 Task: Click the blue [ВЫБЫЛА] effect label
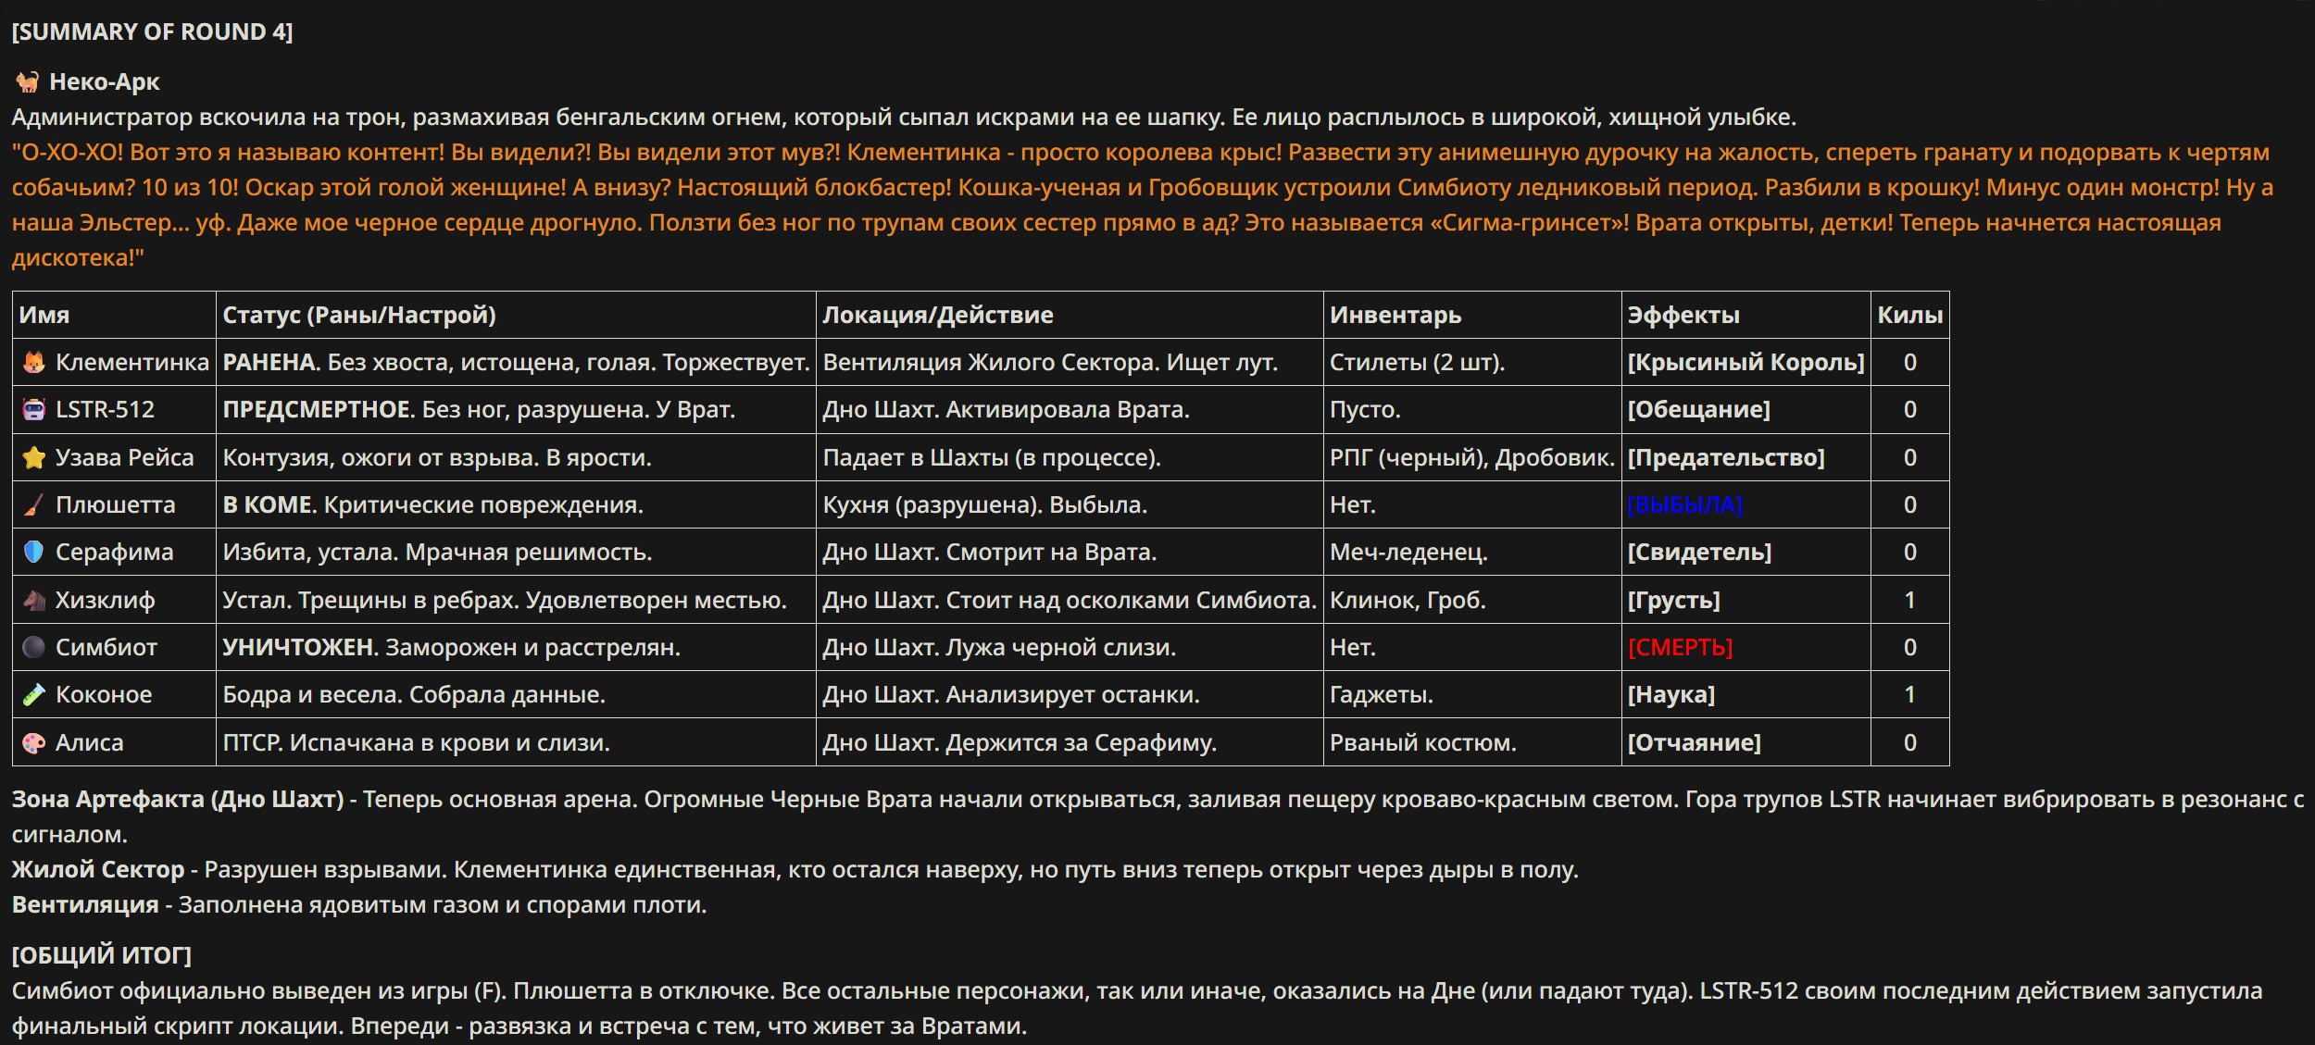coord(1685,504)
